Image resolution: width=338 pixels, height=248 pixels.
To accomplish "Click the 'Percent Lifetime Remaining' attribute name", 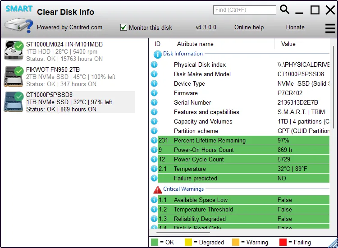I will 210,140.
